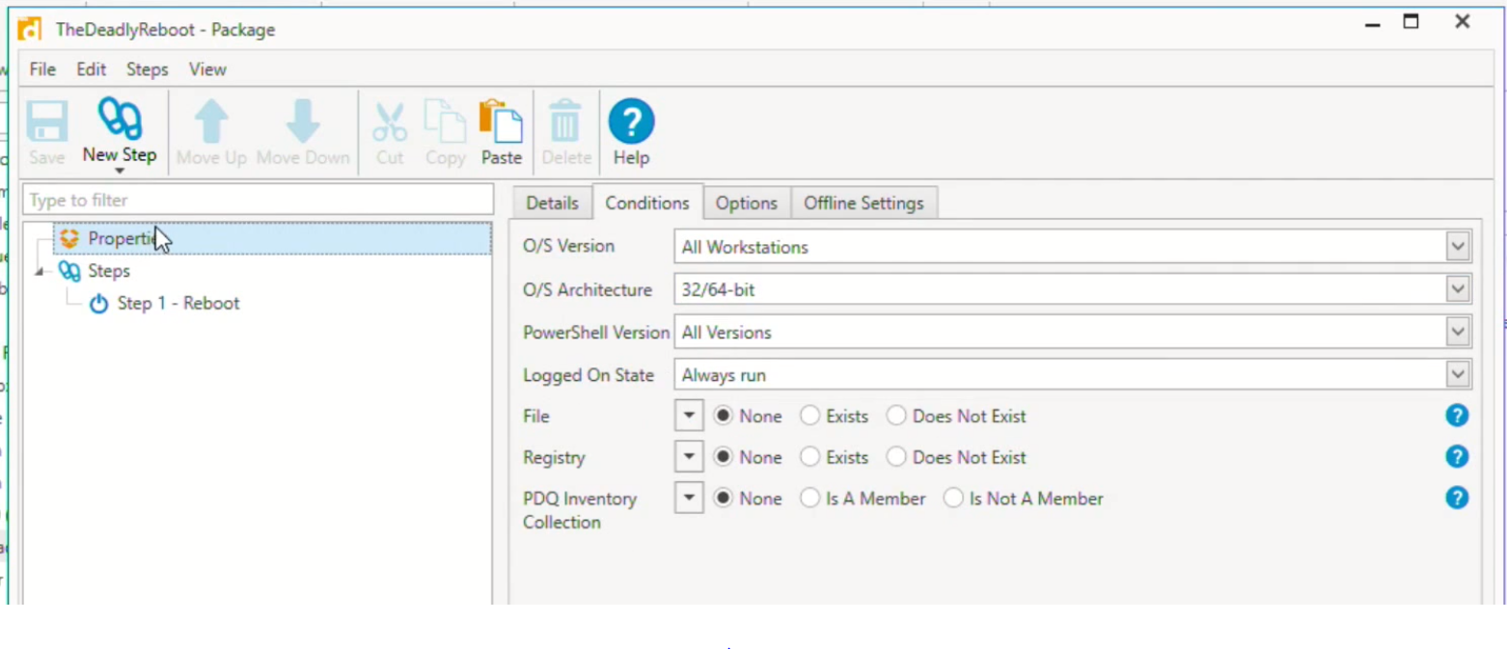
Task: Switch to the Conditions tab
Action: [647, 203]
